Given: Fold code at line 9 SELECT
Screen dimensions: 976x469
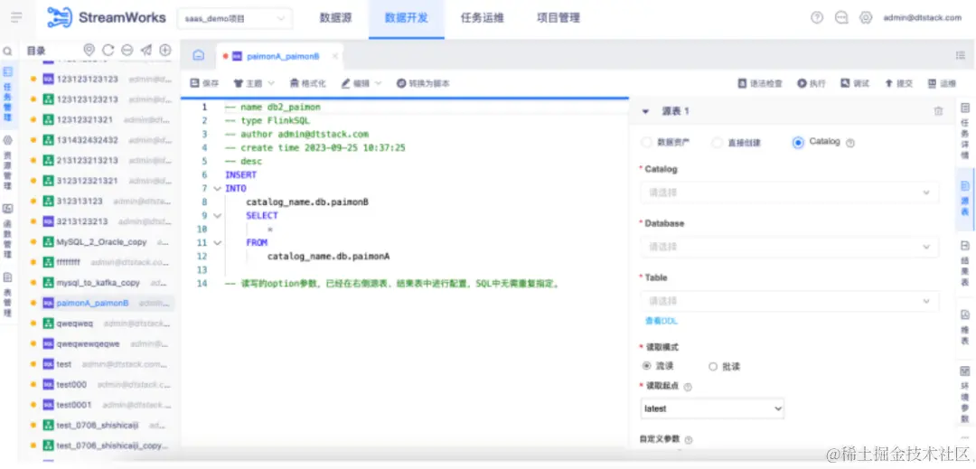Looking at the screenshot, I should coord(217,216).
